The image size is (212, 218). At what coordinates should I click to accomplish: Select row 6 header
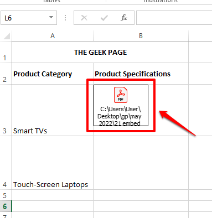coord(6,206)
